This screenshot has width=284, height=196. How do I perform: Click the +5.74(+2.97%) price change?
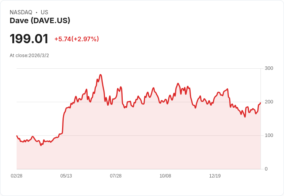(x=76, y=39)
